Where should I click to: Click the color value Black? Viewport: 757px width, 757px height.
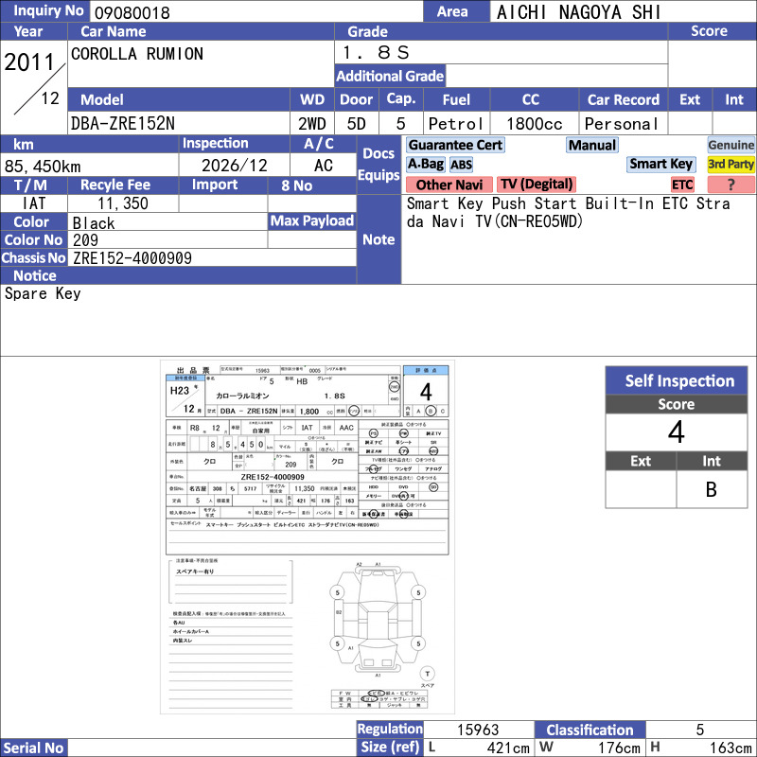pos(94,223)
